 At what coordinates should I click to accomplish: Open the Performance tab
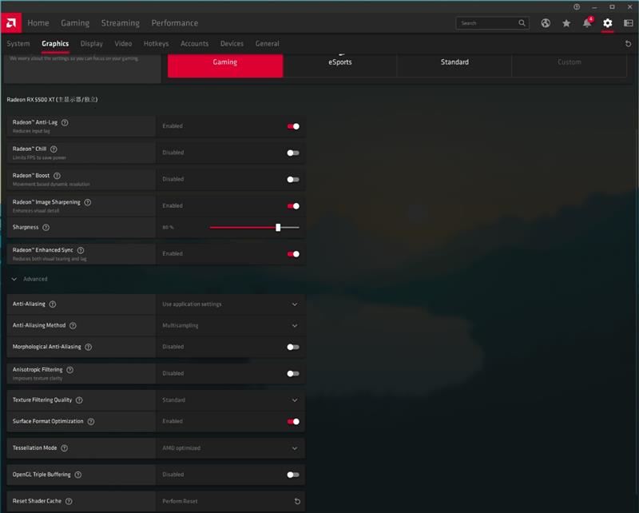pyautogui.click(x=175, y=23)
